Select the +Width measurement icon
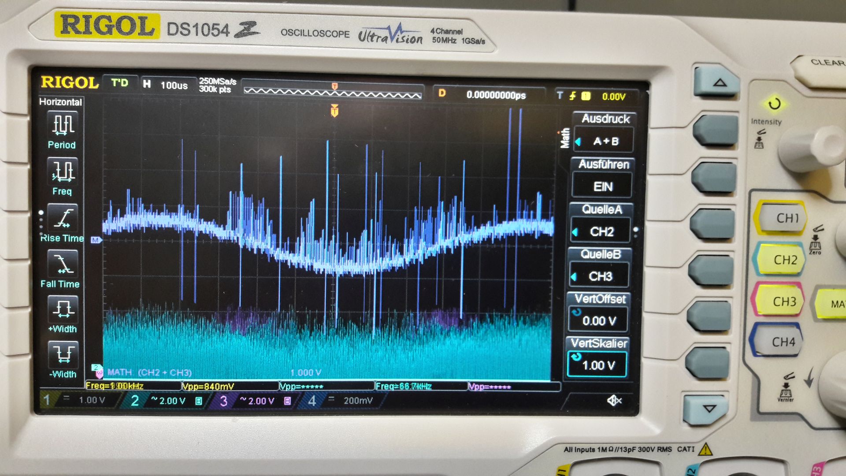Screen dimensions: 846x476 point(63,309)
